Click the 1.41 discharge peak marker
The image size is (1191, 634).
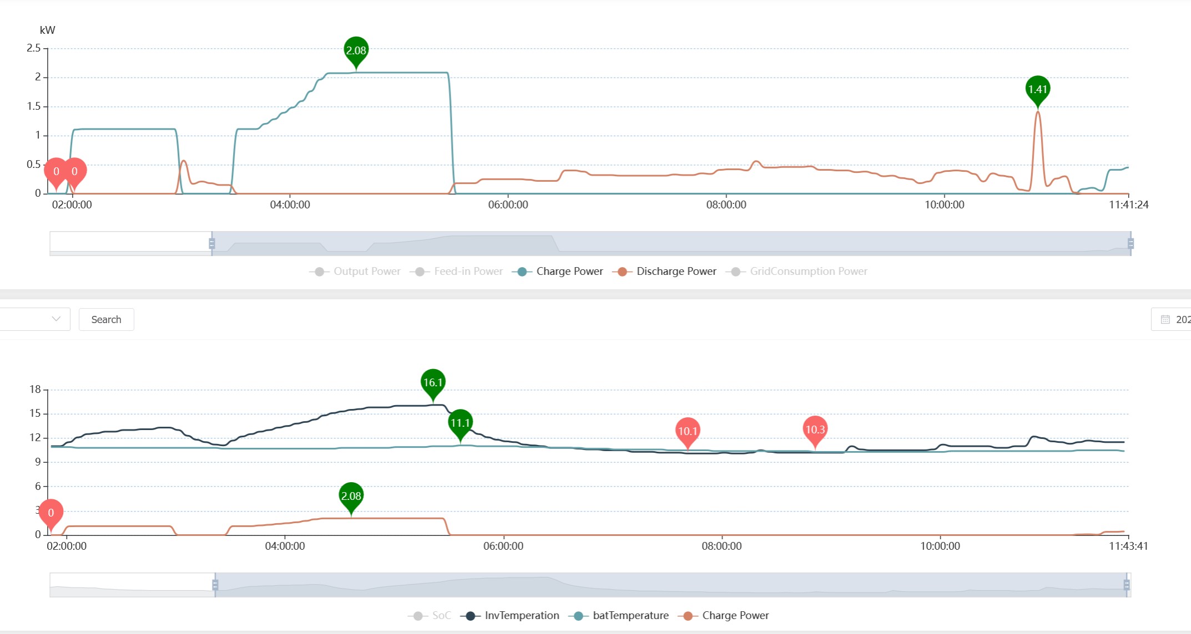click(x=1037, y=89)
